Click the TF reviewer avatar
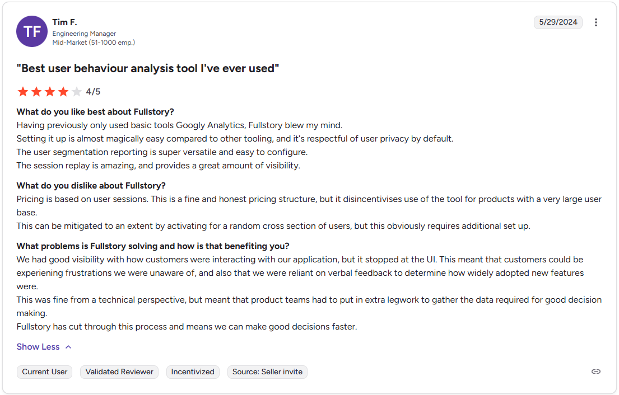 (32, 31)
